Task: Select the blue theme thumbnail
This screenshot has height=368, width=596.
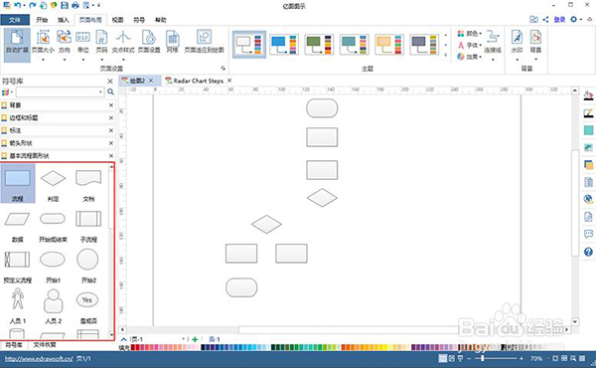Action: tap(284, 45)
